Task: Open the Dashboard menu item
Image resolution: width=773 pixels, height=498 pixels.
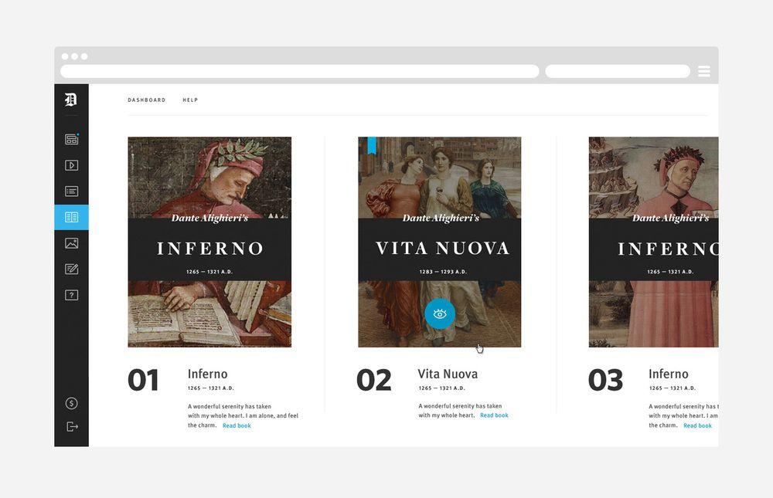Action: click(x=147, y=100)
